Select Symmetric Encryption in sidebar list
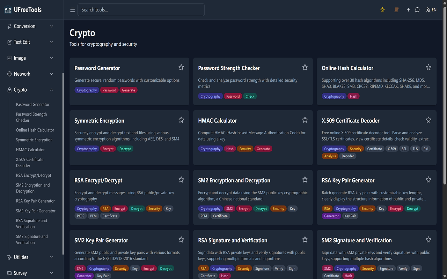Image resolution: width=447 pixels, height=279 pixels. tap(34, 140)
